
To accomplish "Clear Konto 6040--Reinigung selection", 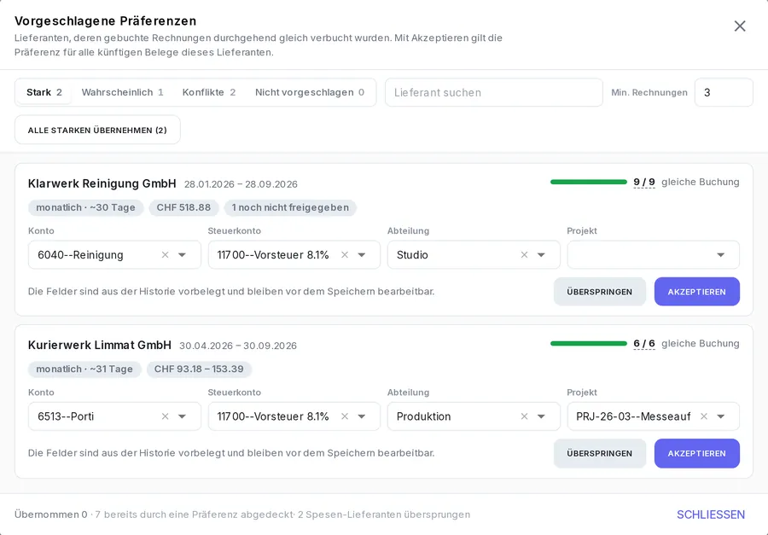I will 165,255.
